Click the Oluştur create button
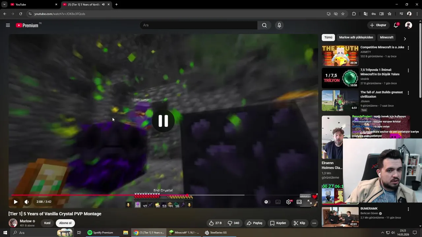422x237 pixels. 378,25
